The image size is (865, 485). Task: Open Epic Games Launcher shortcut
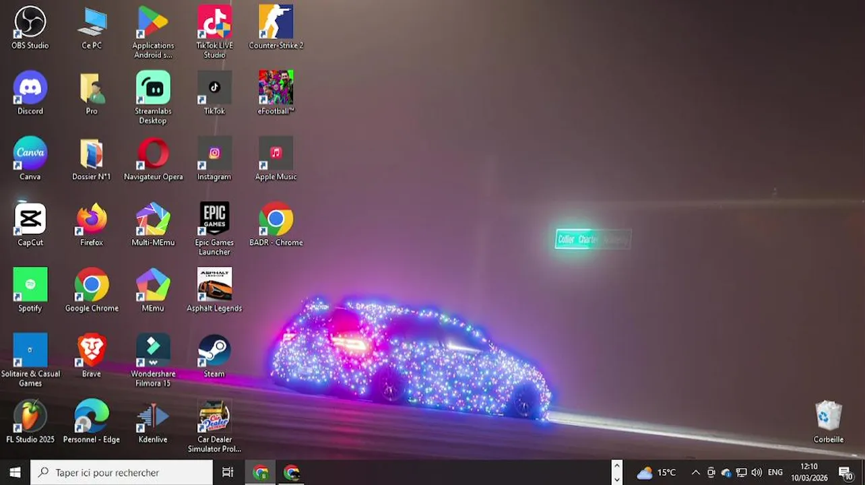[x=214, y=229]
